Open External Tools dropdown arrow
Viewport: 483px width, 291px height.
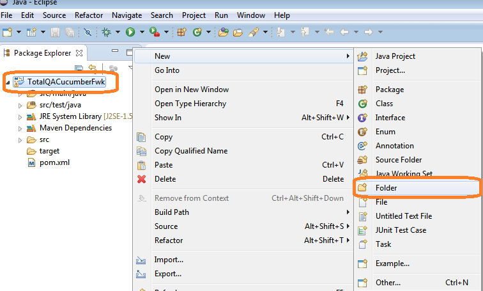pyautogui.click(x=166, y=32)
